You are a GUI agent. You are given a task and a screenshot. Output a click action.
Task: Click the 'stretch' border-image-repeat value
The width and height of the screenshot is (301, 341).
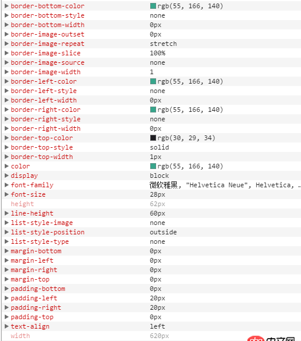coord(163,44)
